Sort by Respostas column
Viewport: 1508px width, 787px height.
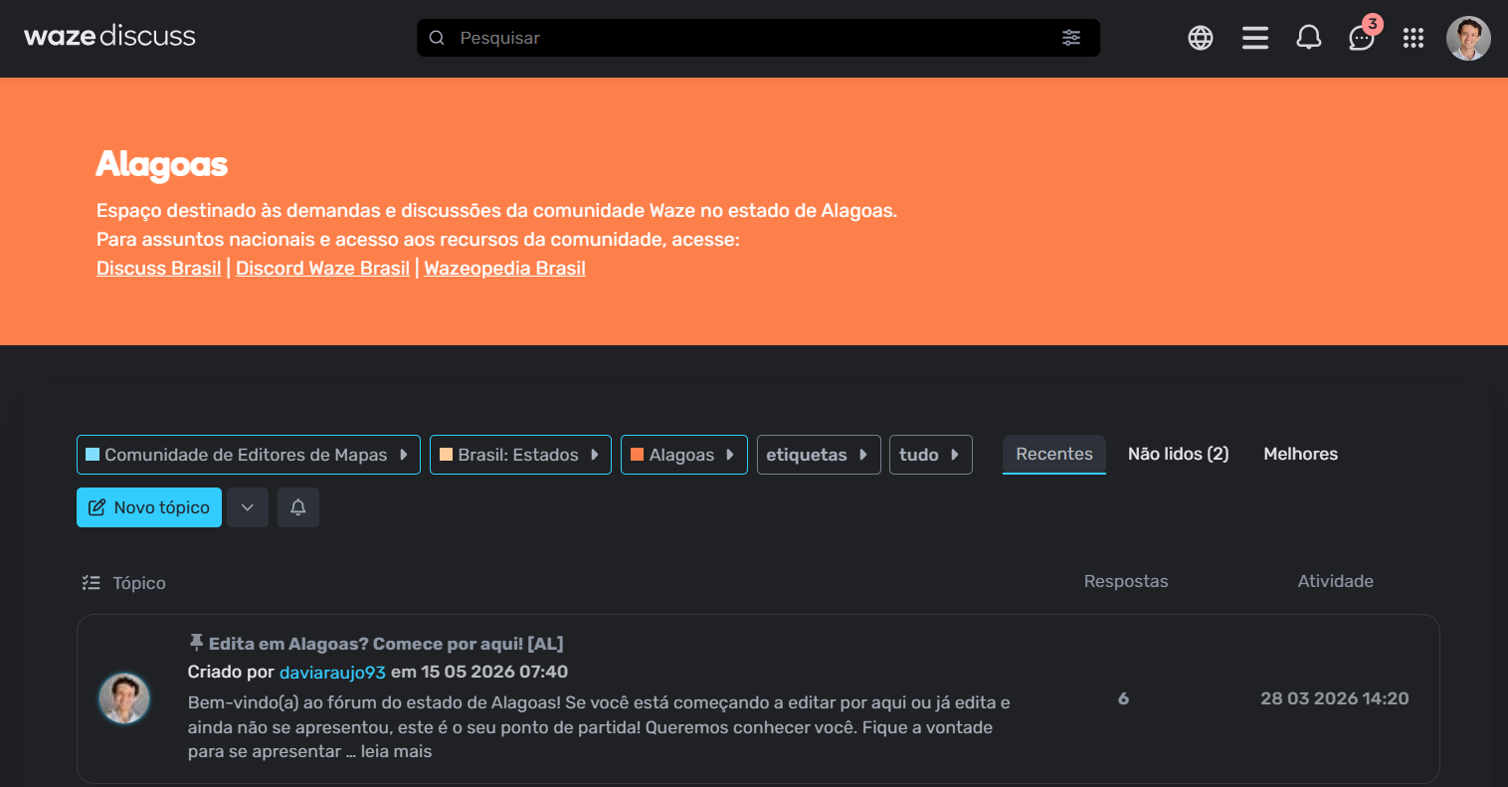pyautogui.click(x=1126, y=581)
